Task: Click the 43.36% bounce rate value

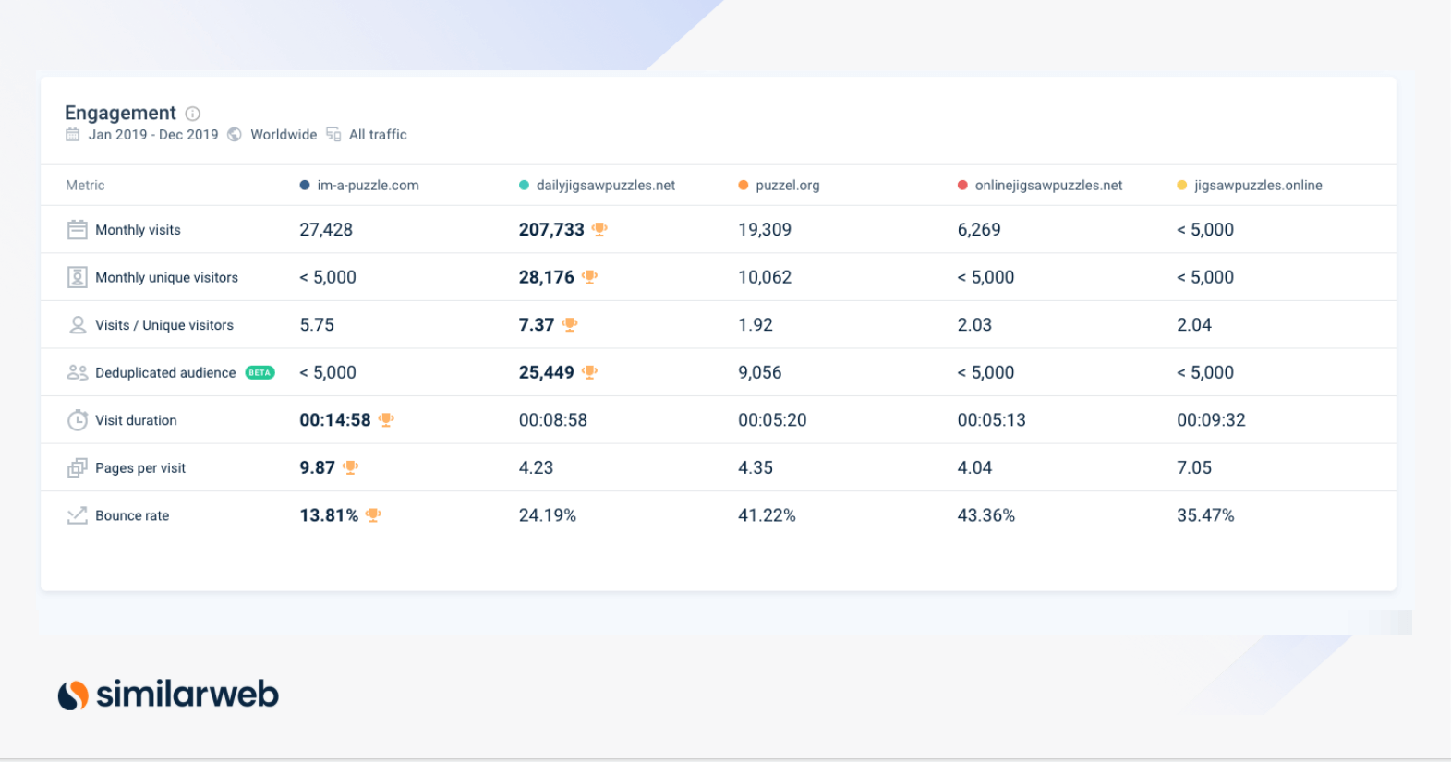Action: (x=986, y=515)
